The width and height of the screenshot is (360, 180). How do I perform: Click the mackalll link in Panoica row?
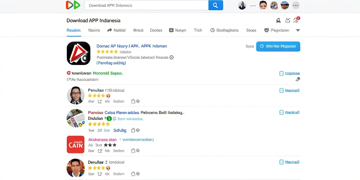[x=290, y=112]
